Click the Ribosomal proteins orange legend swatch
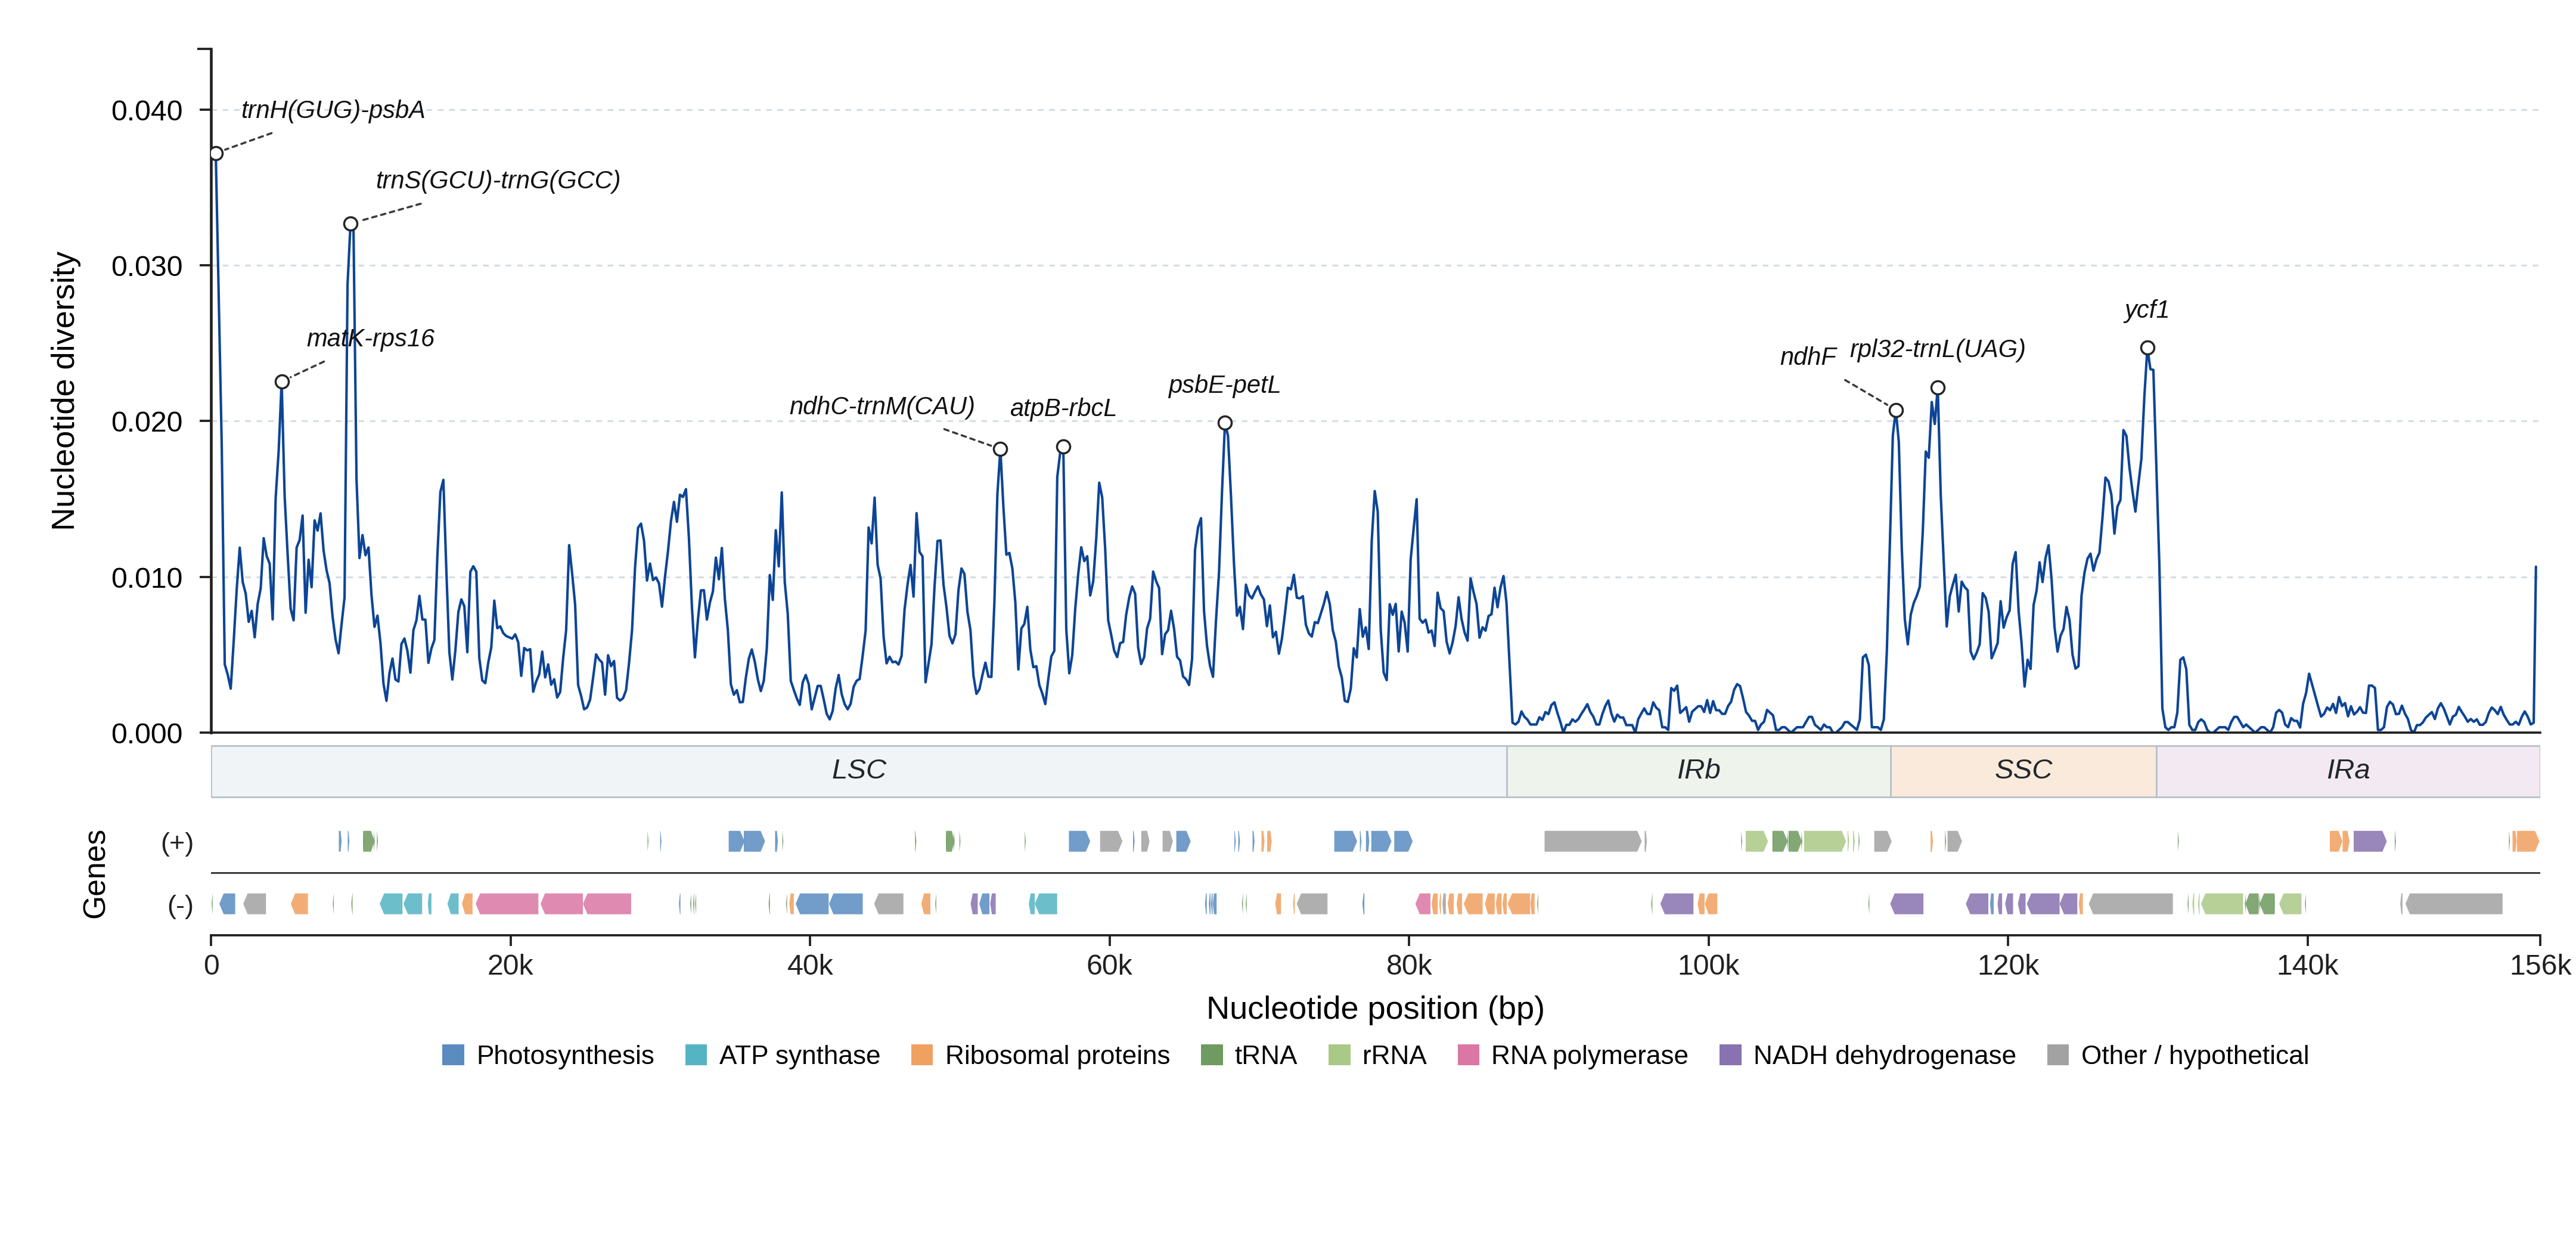 [922, 1055]
